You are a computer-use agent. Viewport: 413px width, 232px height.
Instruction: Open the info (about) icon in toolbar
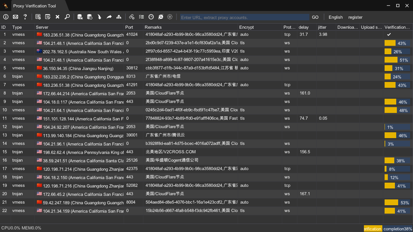(x=6, y=17)
